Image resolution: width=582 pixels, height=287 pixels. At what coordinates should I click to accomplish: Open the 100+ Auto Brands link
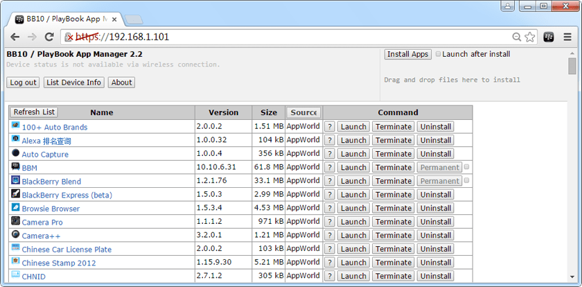(55, 128)
